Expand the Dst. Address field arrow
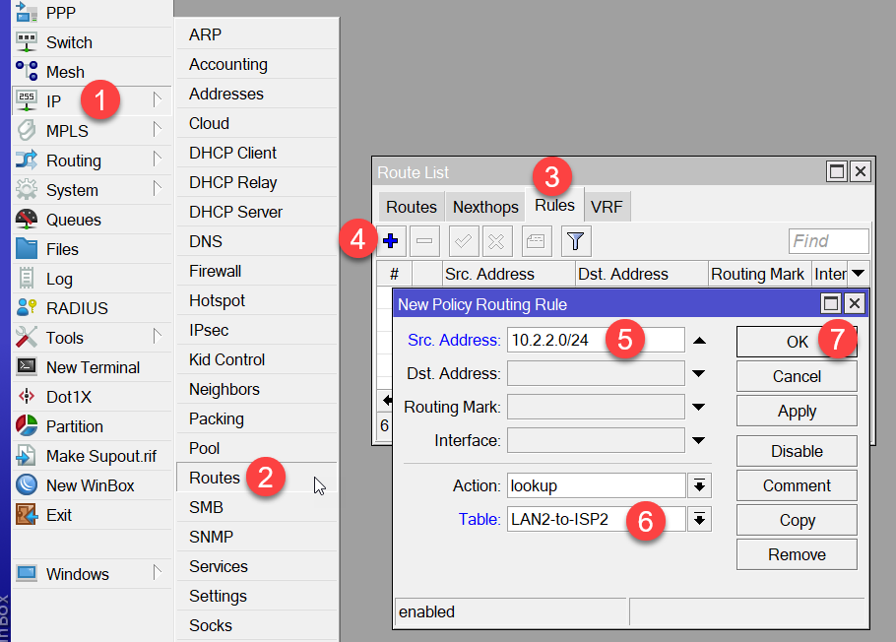This screenshot has width=896, height=642. [x=699, y=374]
